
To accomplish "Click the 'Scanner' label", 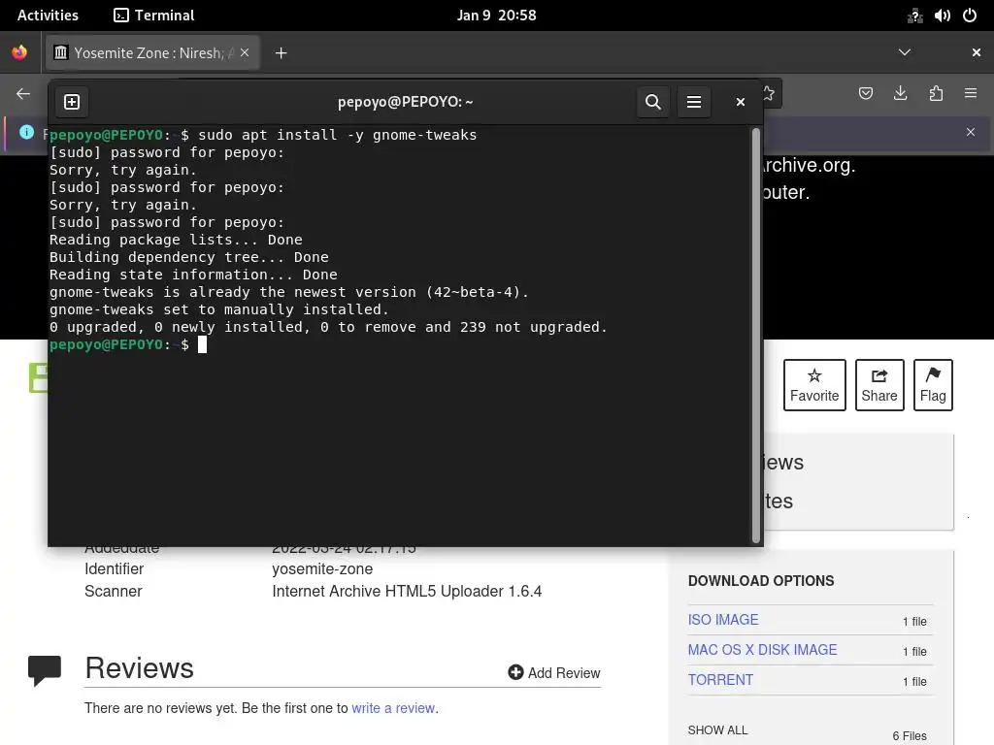I will click(114, 591).
